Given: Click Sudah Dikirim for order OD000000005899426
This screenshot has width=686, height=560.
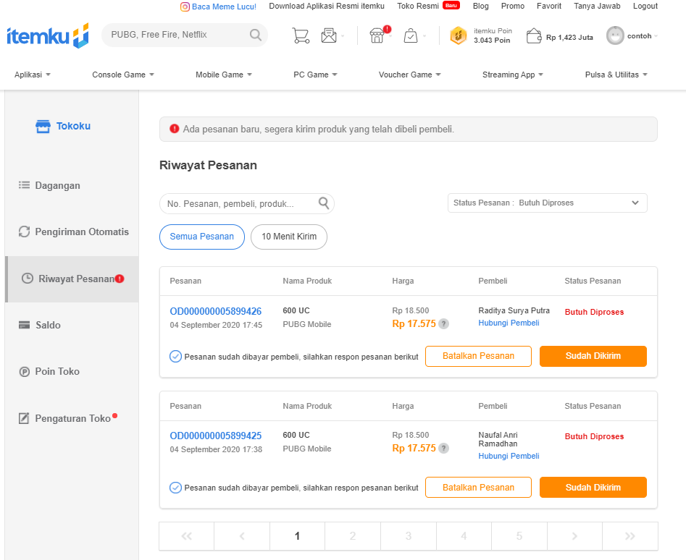Looking at the screenshot, I should 593,356.
